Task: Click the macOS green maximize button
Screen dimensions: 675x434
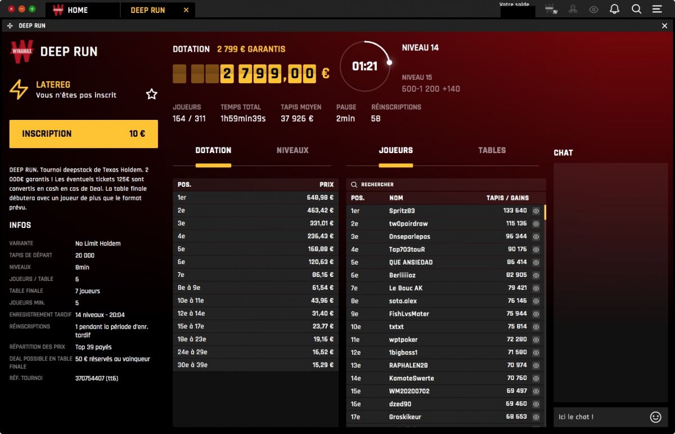Action: pos(32,9)
